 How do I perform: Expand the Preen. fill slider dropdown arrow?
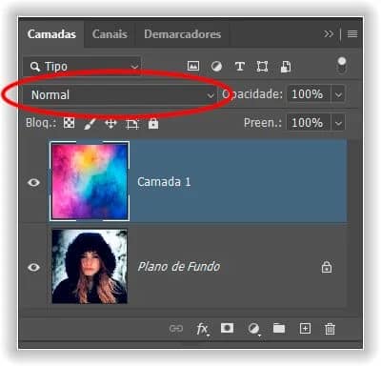pos(338,123)
